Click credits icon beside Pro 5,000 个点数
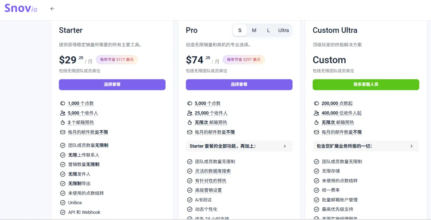 tap(190, 104)
